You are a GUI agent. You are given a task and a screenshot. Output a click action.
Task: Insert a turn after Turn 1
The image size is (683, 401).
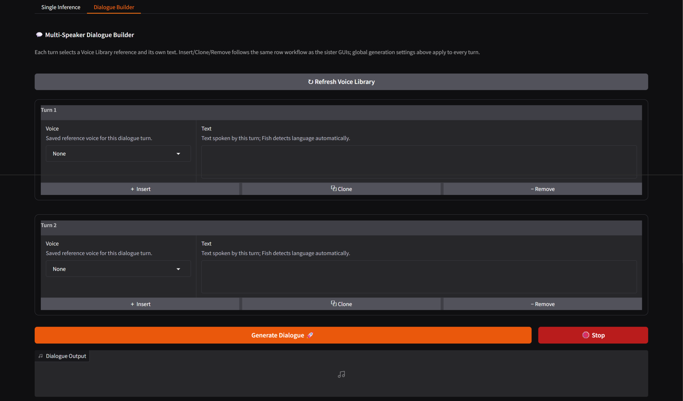(x=140, y=189)
